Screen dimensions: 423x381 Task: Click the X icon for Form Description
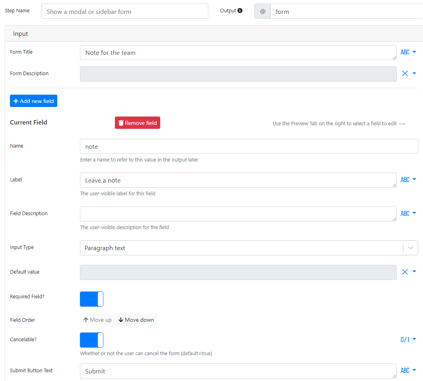(x=405, y=74)
